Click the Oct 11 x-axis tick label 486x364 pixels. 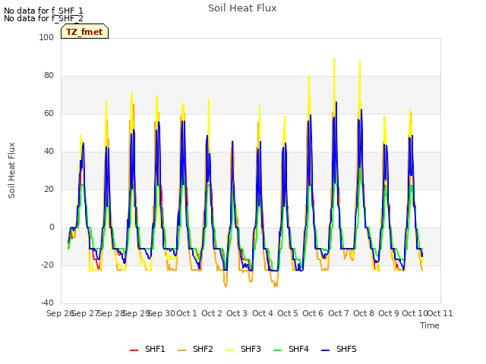[x=440, y=313]
